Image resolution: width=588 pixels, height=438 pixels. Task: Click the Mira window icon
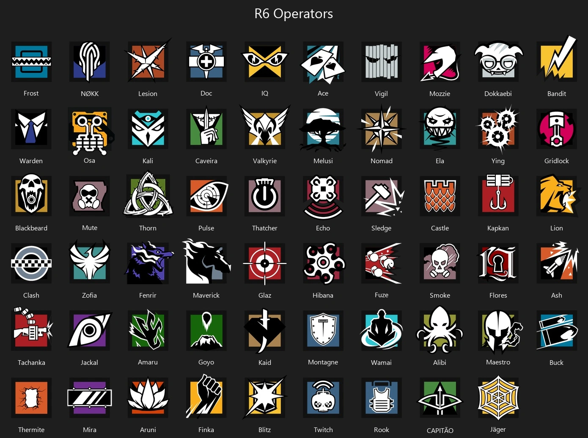(90, 397)
